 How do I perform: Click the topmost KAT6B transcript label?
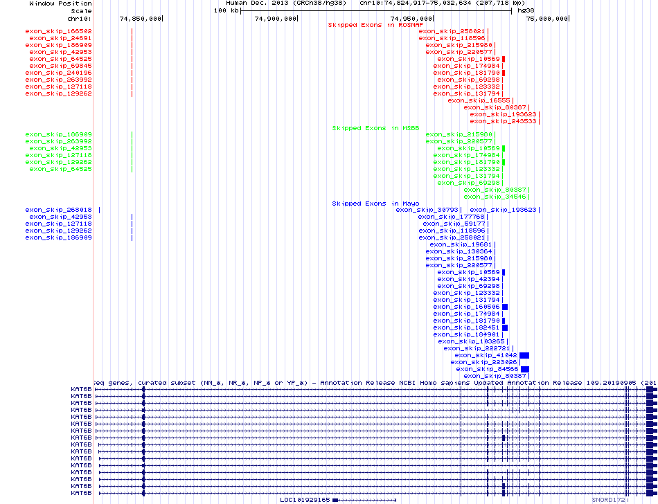(81, 389)
